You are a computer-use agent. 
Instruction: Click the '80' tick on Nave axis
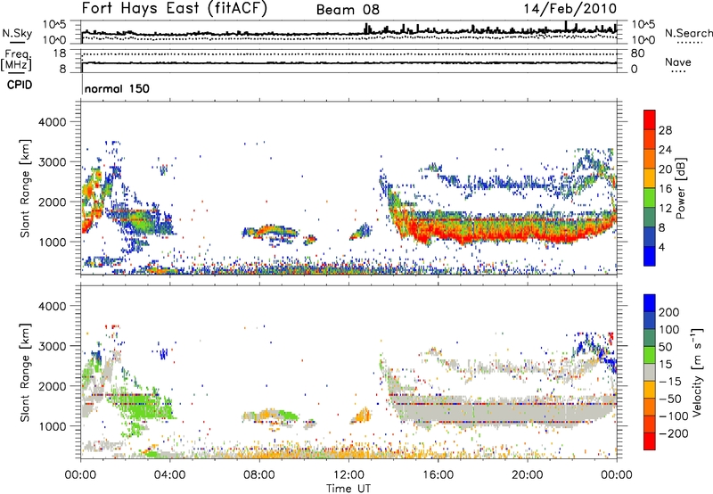pyautogui.click(x=637, y=54)
